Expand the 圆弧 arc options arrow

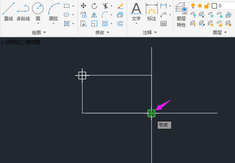click(x=53, y=23)
